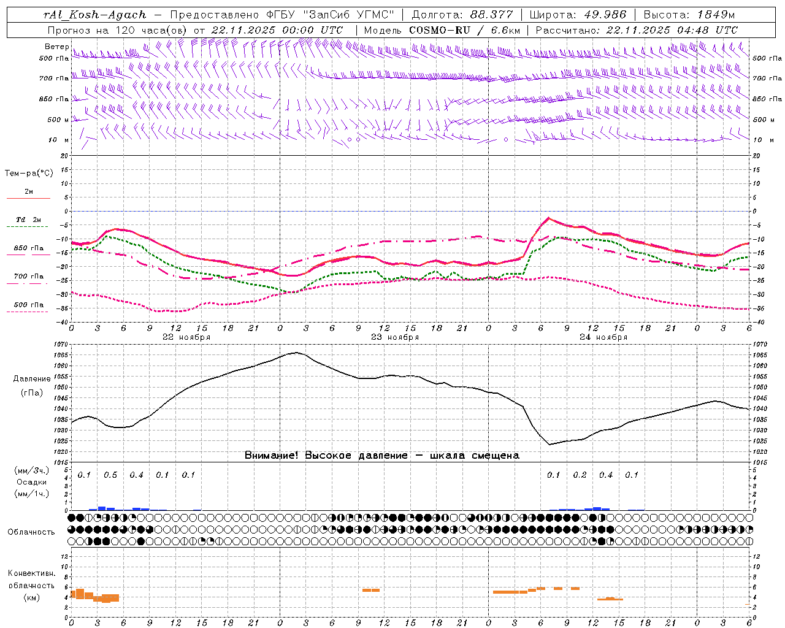This screenshot has height=628, width=785.
Task: Select the elevation text Высота: 1849м
Action: (x=689, y=15)
